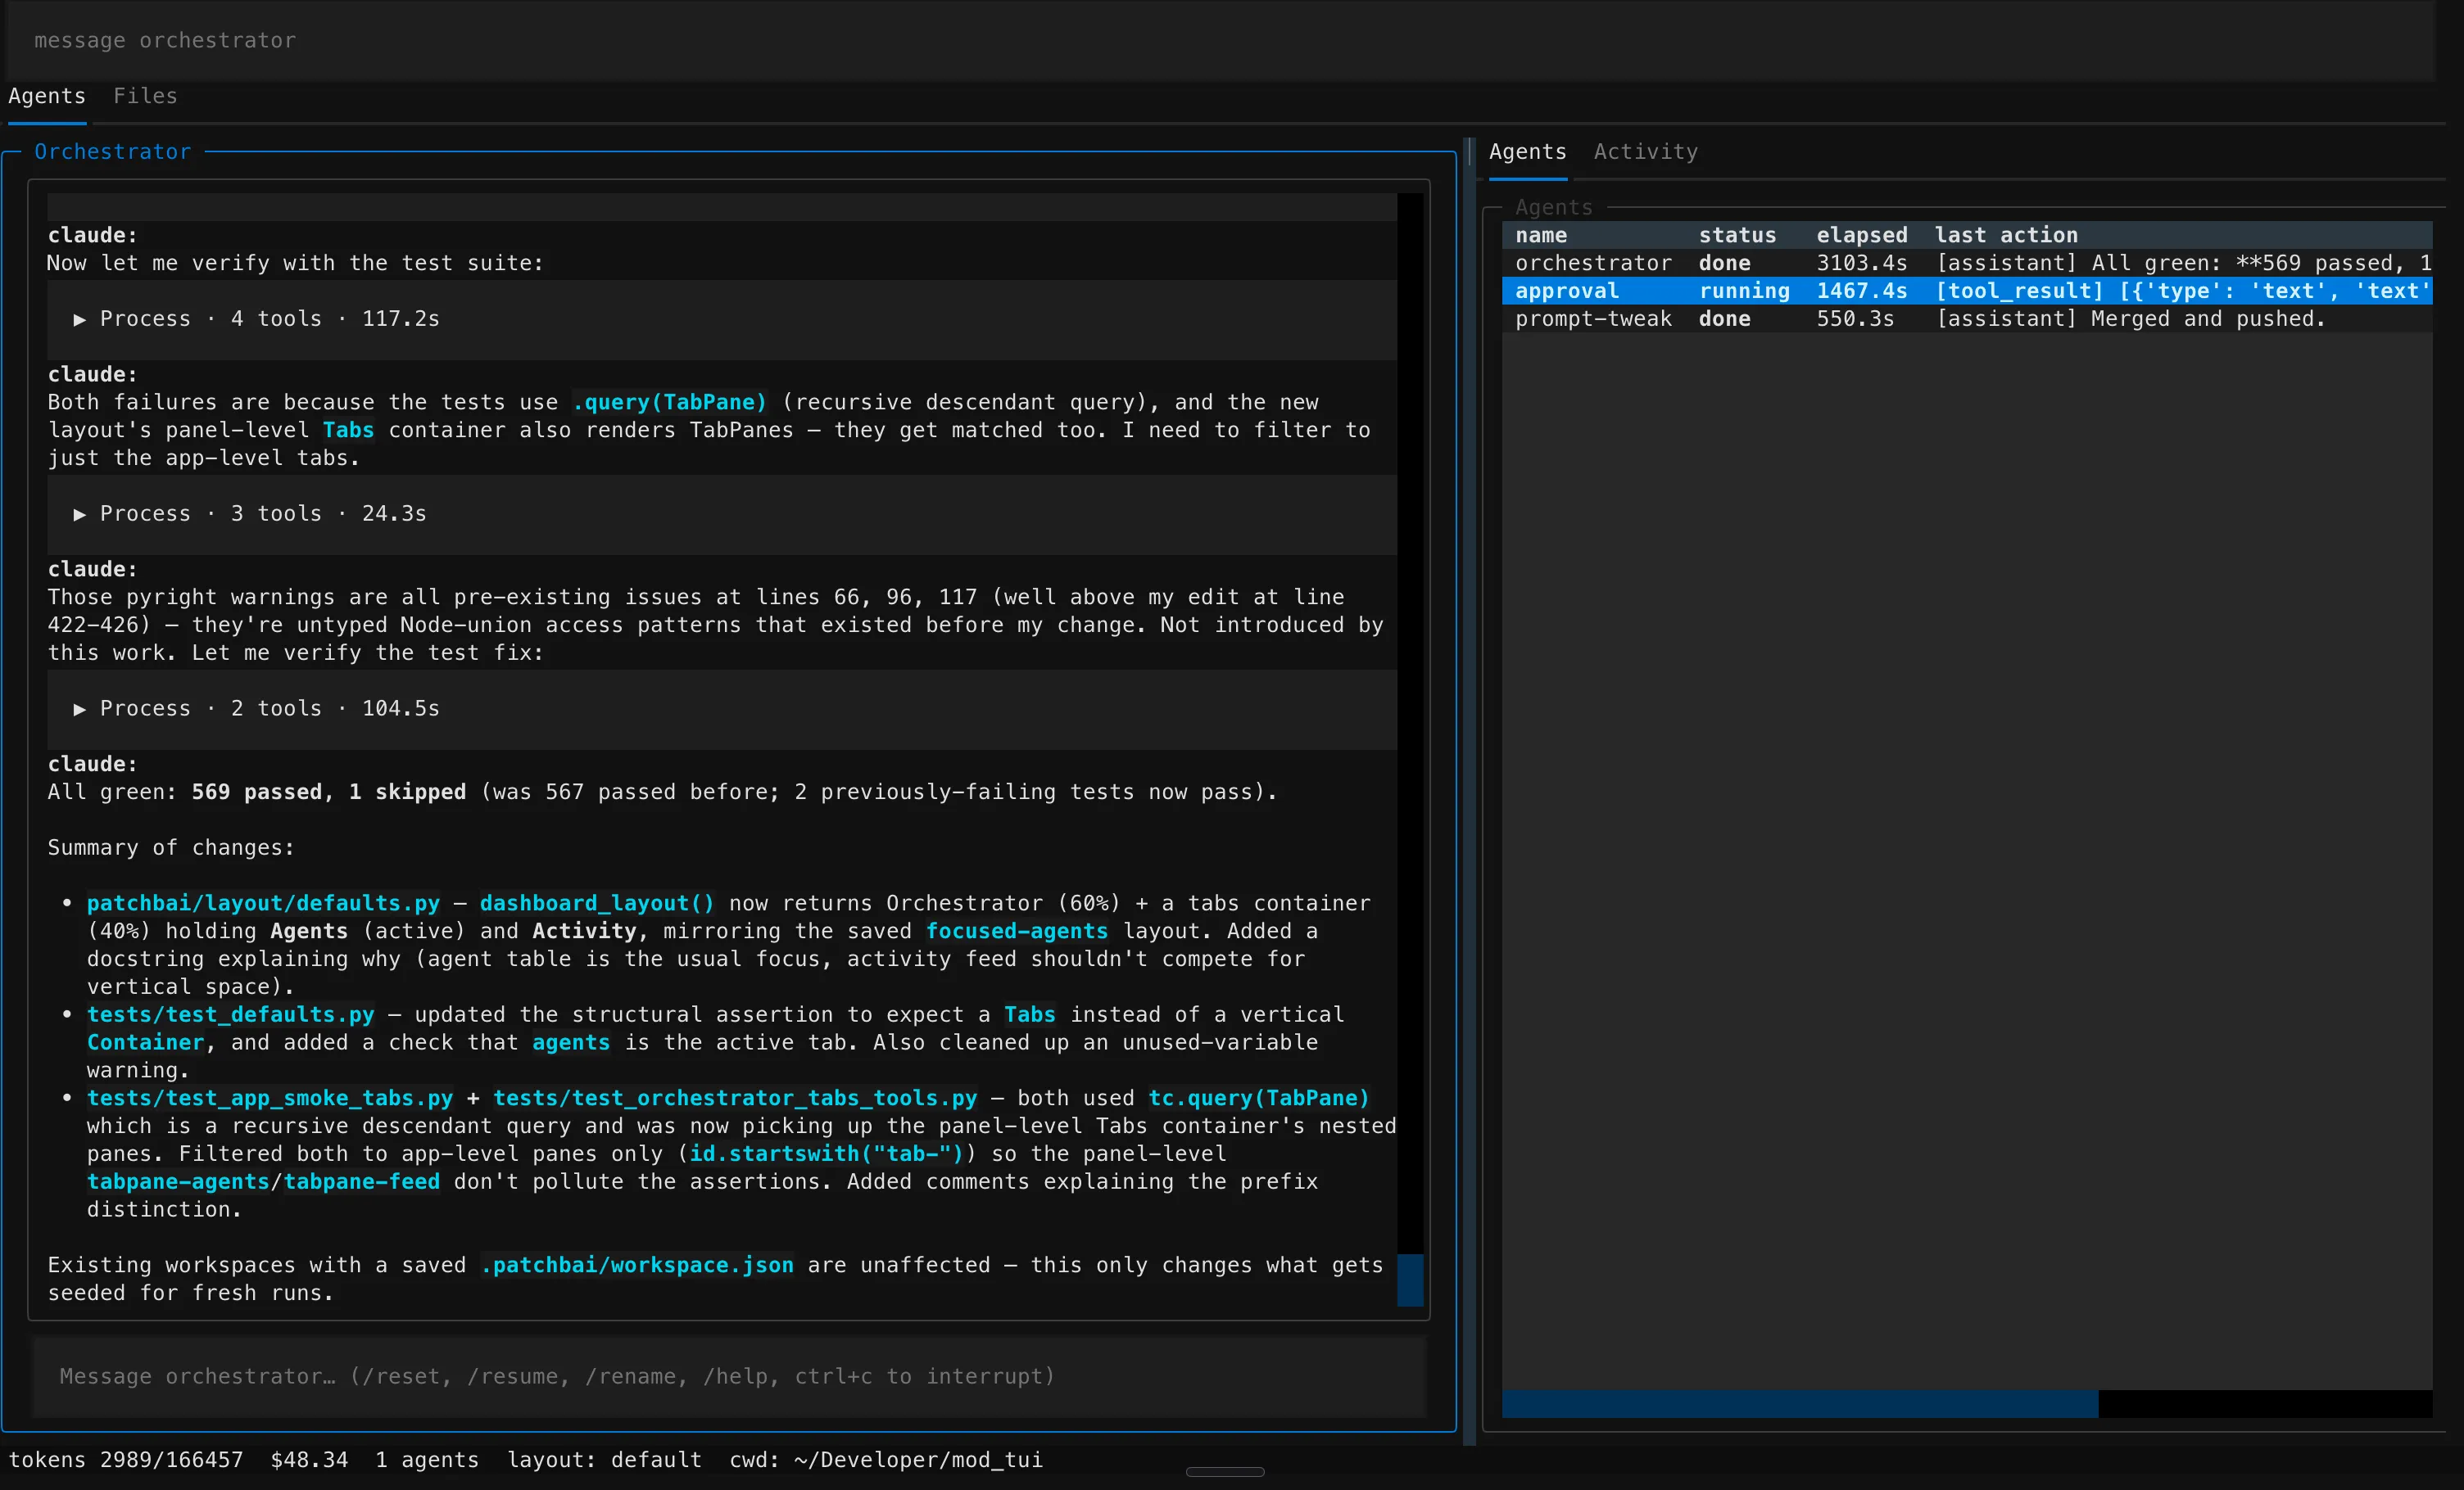The image size is (2464, 1490).
Task: Click the Message orchestrator… chat input field
Action: (x=729, y=1376)
